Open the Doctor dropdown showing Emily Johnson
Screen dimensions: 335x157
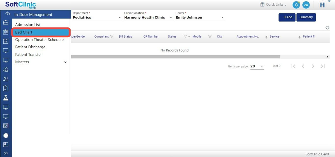point(200,18)
